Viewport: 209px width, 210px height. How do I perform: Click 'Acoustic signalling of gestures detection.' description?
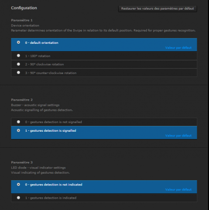point(42,110)
